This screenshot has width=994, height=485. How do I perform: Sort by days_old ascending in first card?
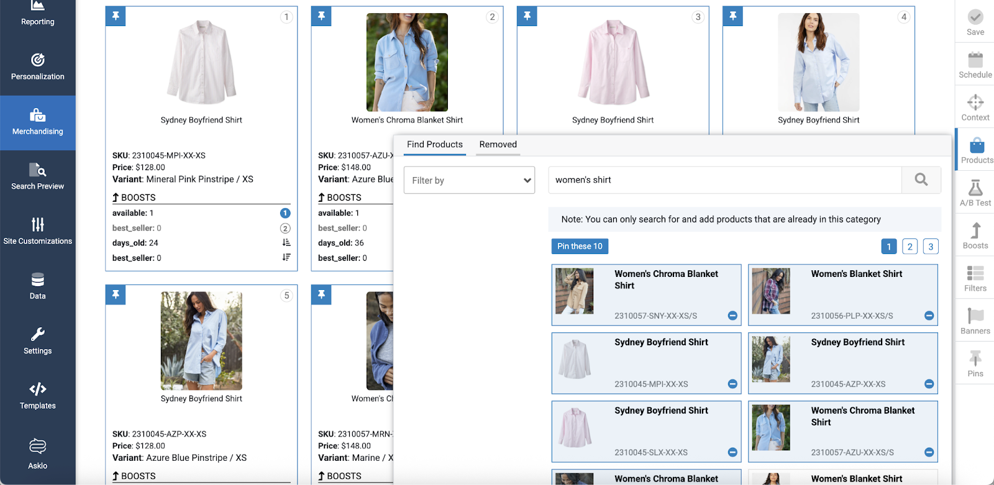coord(286,243)
